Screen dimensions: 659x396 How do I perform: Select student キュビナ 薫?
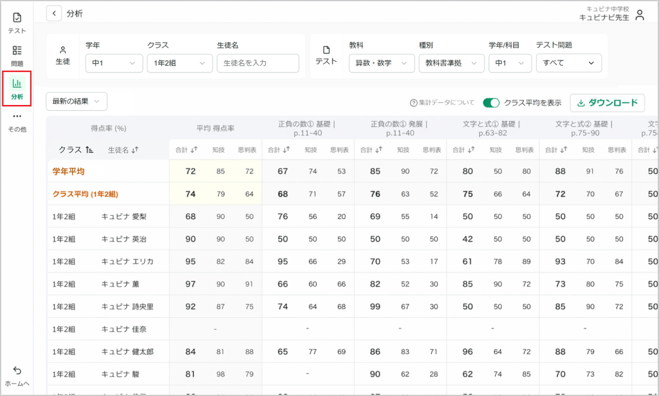120,284
